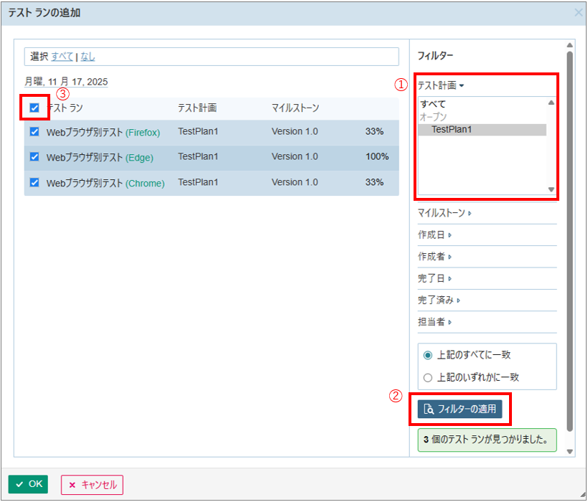Expand the 担当者 filter
The image size is (588, 502).
tap(434, 323)
